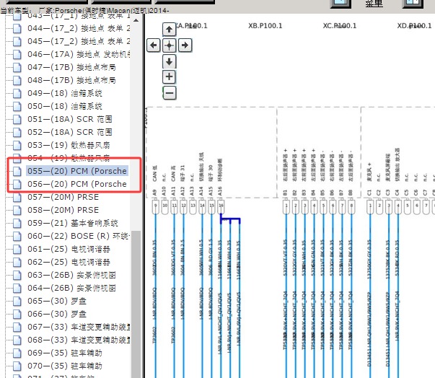435x378 pixels.
Task: Open 050—(18) fuel tank system page
Action: coord(65,106)
